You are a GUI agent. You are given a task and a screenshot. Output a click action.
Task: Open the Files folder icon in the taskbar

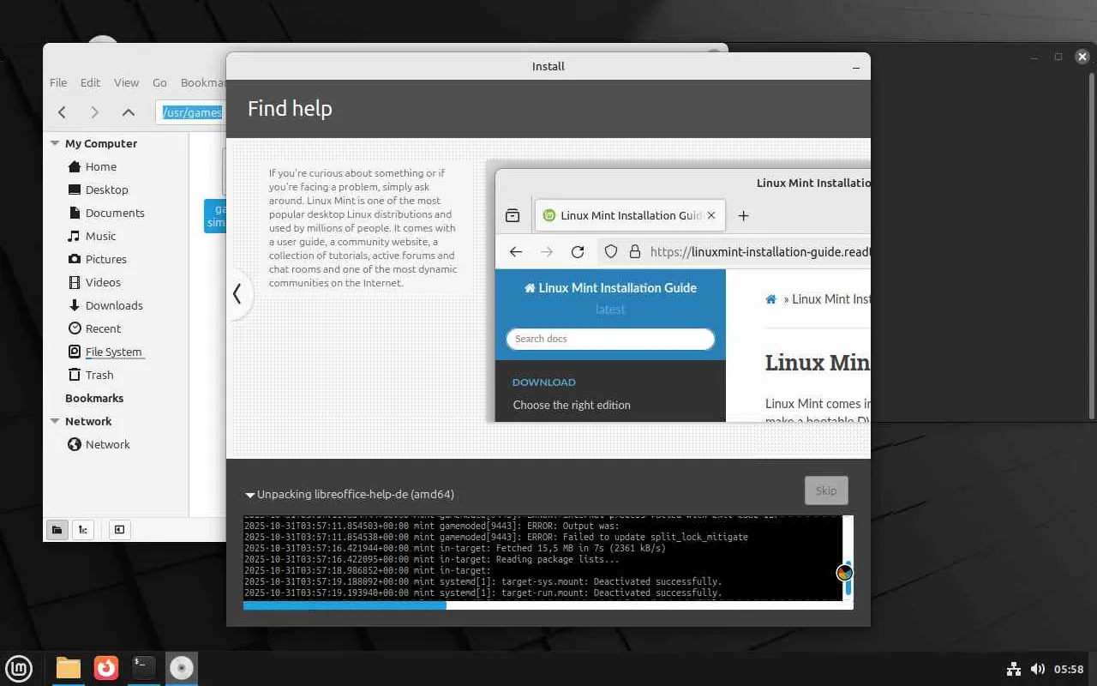(x=68, y=668)
